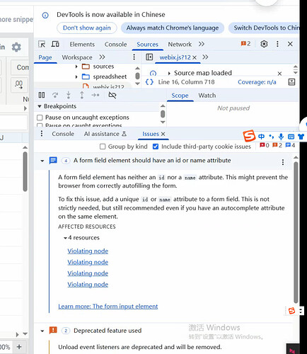Click the pretty print braces icon
Image resolution: width=307 pixels, height=354 pixels.
point(149,82)
